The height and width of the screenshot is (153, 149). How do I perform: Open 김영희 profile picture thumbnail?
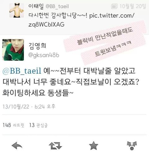click(13, 50)
